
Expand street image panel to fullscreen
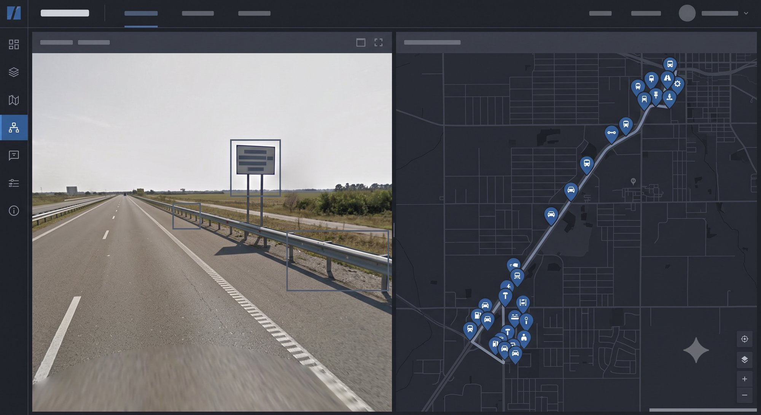[x=378, y=42]
